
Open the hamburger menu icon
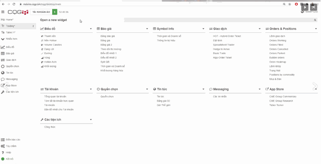pos(3,12)
